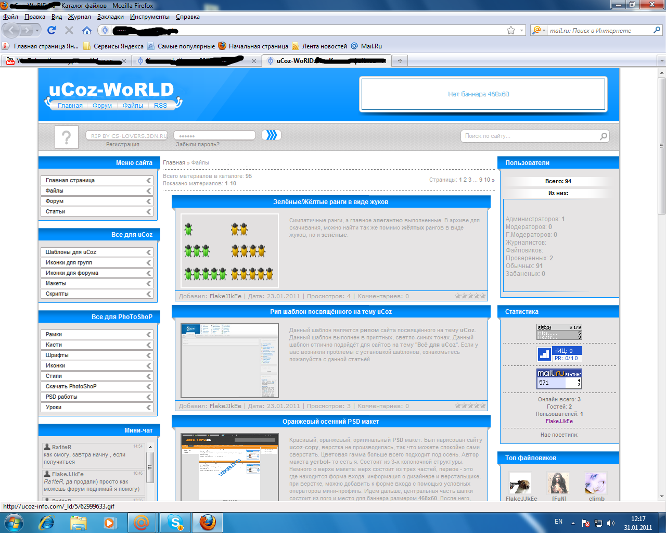Click the Home toolbar icon
The width and height of the screenshot is (666, 533).
(87, 30)
